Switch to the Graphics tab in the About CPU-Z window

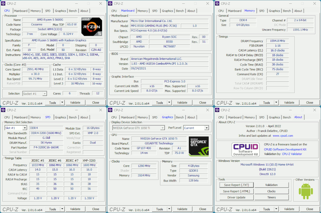point(274,117)
